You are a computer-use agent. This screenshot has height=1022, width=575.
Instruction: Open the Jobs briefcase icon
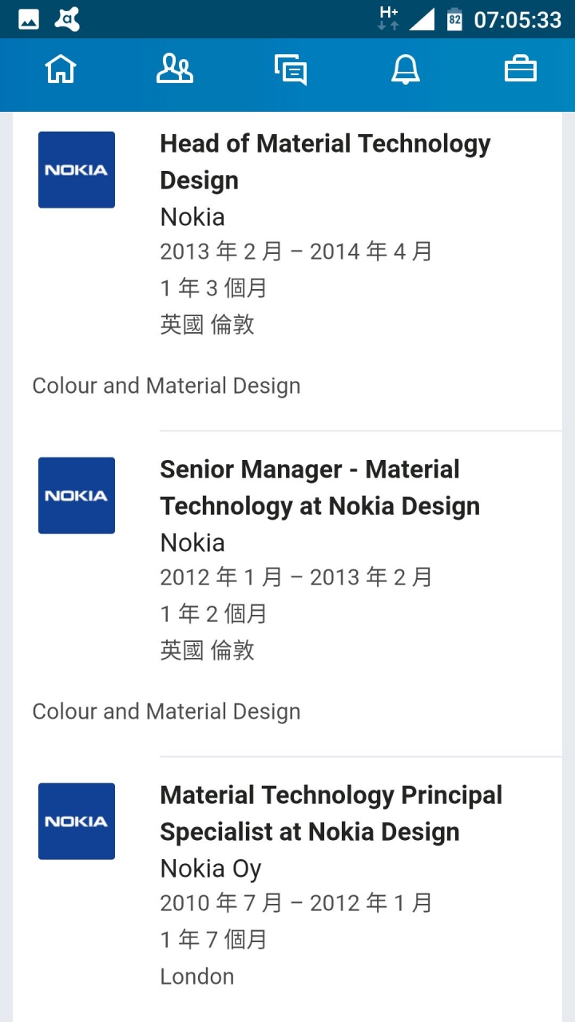(x=521, y=69)
